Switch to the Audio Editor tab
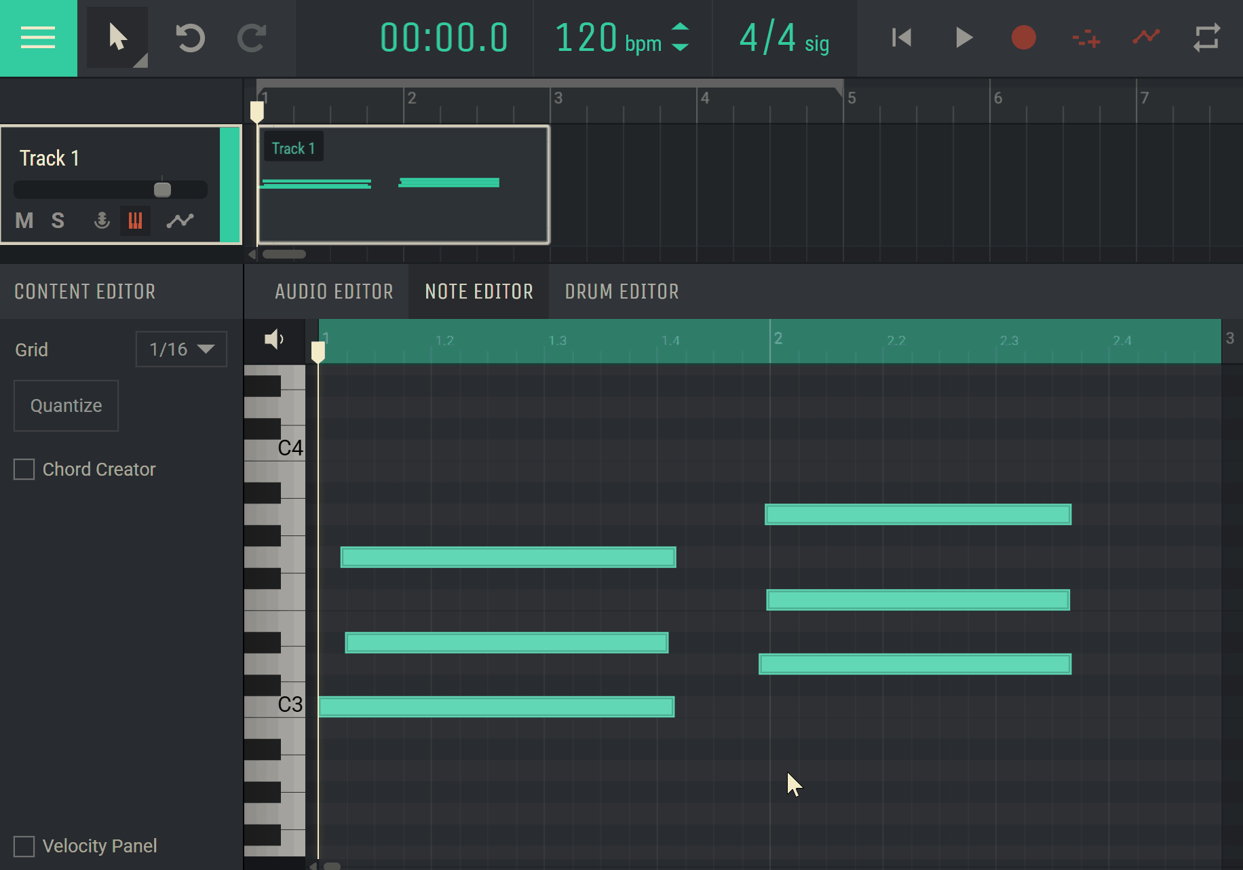Viewport: 1243px width, 870px height. 334,292
